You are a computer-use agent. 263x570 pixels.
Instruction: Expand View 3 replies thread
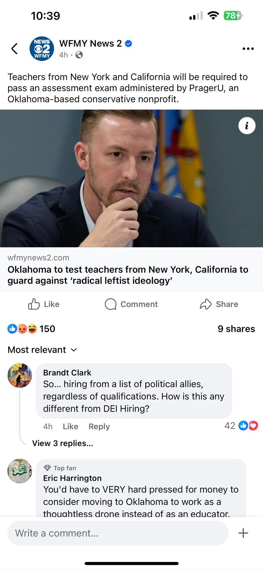(63, 443)
